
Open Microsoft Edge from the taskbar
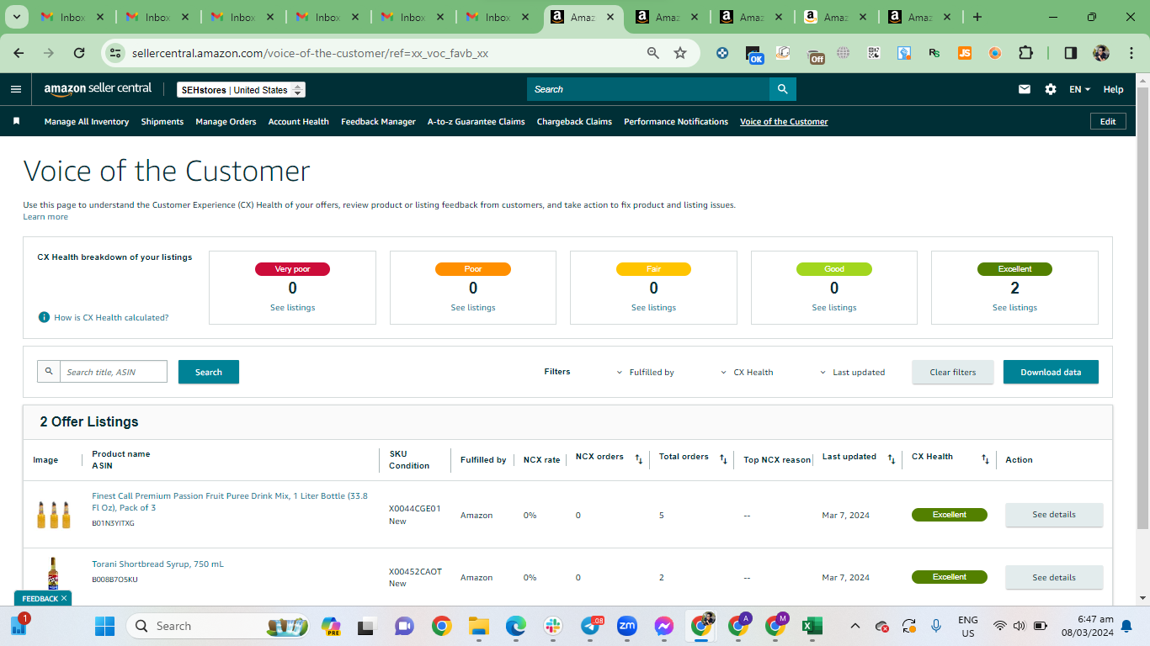tap(516, 626)
